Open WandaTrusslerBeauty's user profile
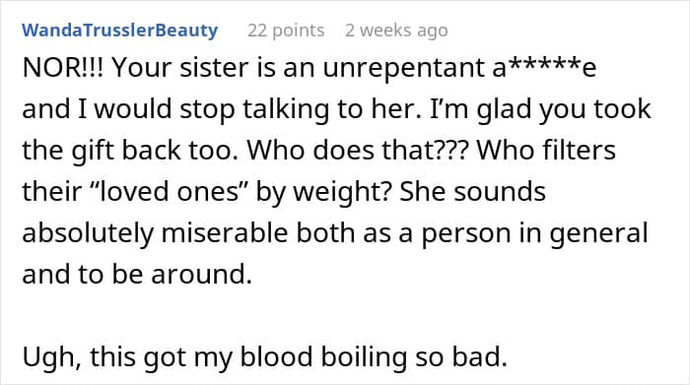 pyautogui.click(x=119, y=31)
